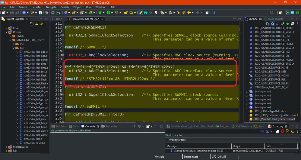This screenshot has width=301, height=160.
Task: Click the Open Perspective icon
Action: (x=280, y=13)
